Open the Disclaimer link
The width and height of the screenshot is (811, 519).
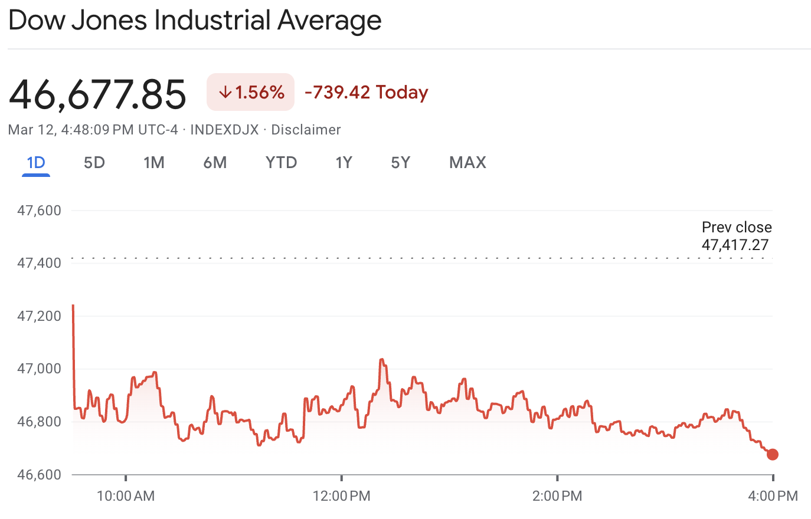click(x=306, y=130)
